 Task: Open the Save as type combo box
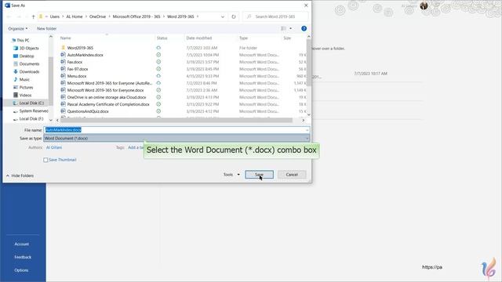point(176,138)
